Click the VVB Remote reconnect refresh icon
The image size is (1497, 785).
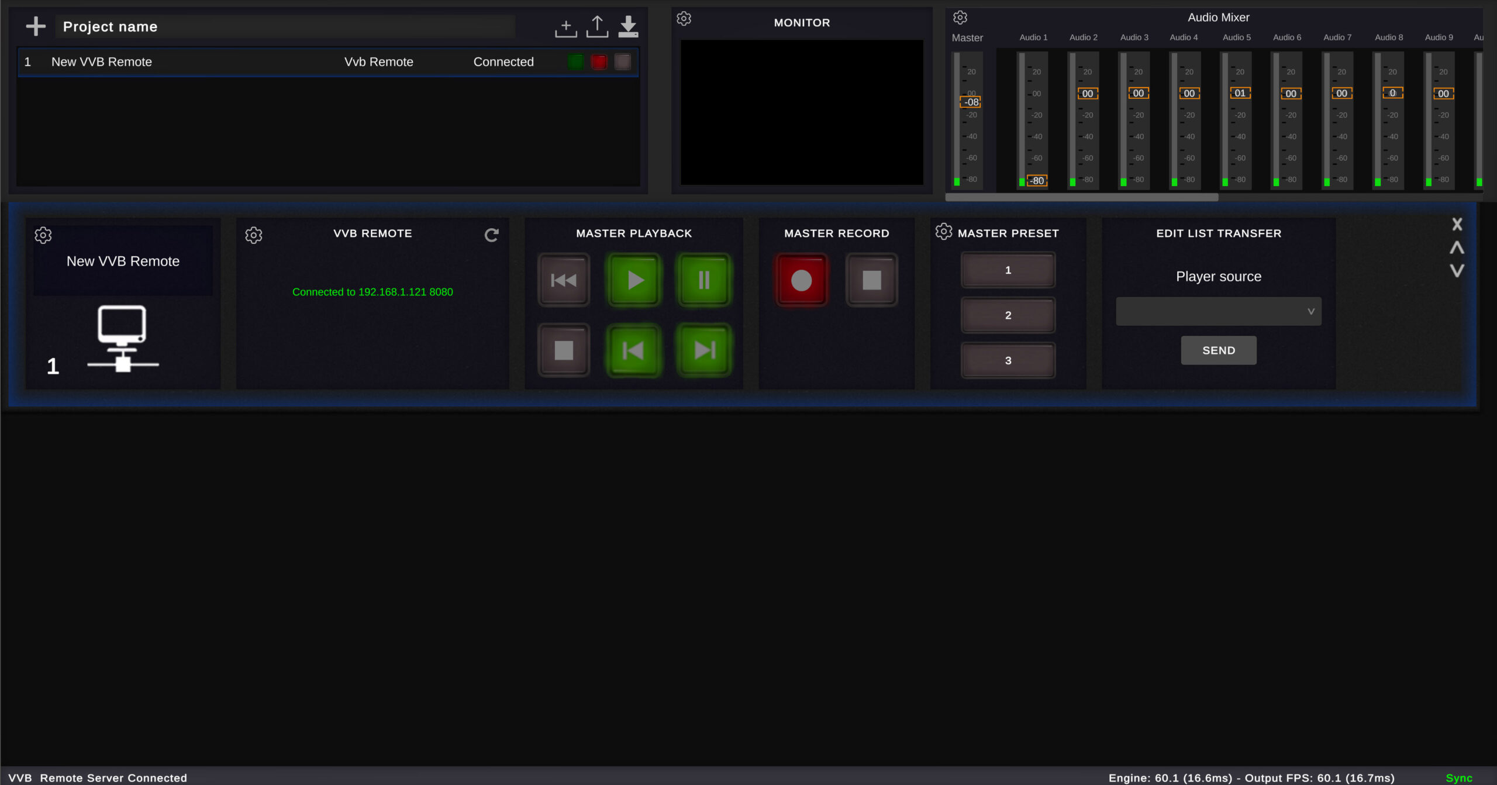(x=491, y=235)
